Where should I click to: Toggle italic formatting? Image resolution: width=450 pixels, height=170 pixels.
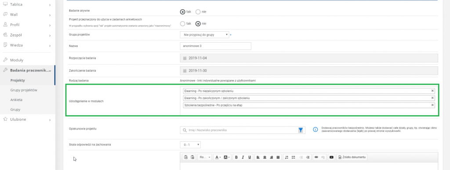click(243, 157)
